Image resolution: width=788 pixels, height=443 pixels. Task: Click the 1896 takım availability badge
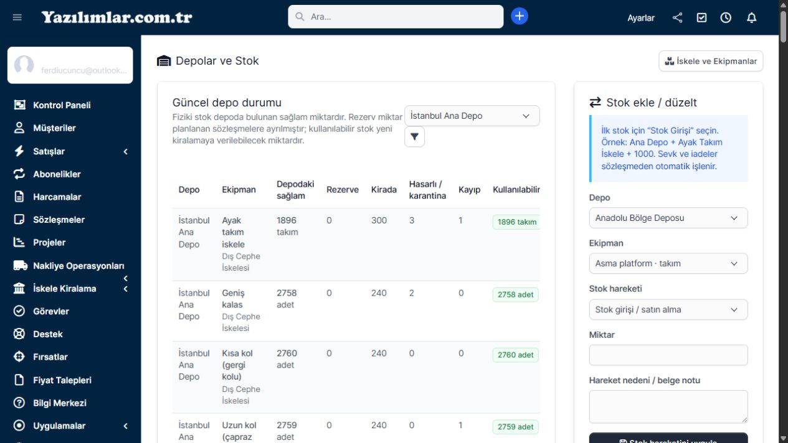(516, 222)
